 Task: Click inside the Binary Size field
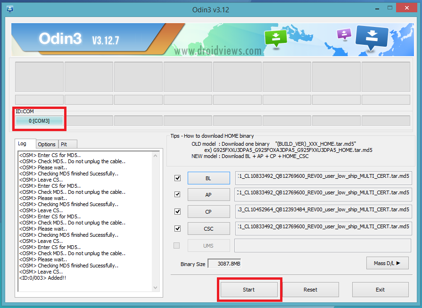tap(224, 263)
